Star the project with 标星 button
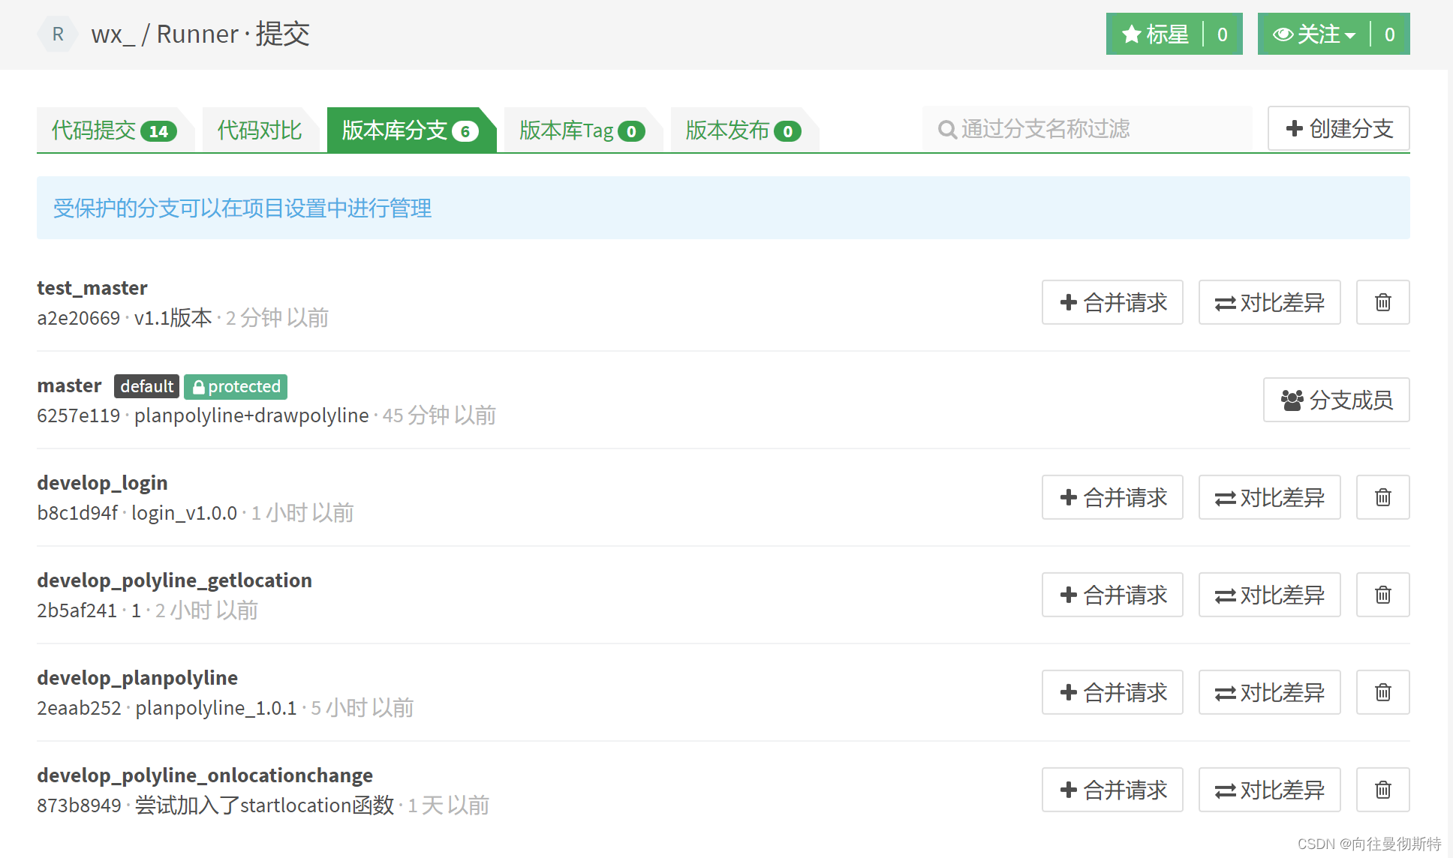Viewport: 1453px width, 858px height. pos(1156,34)
